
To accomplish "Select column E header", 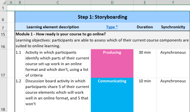I will [145, 2].
